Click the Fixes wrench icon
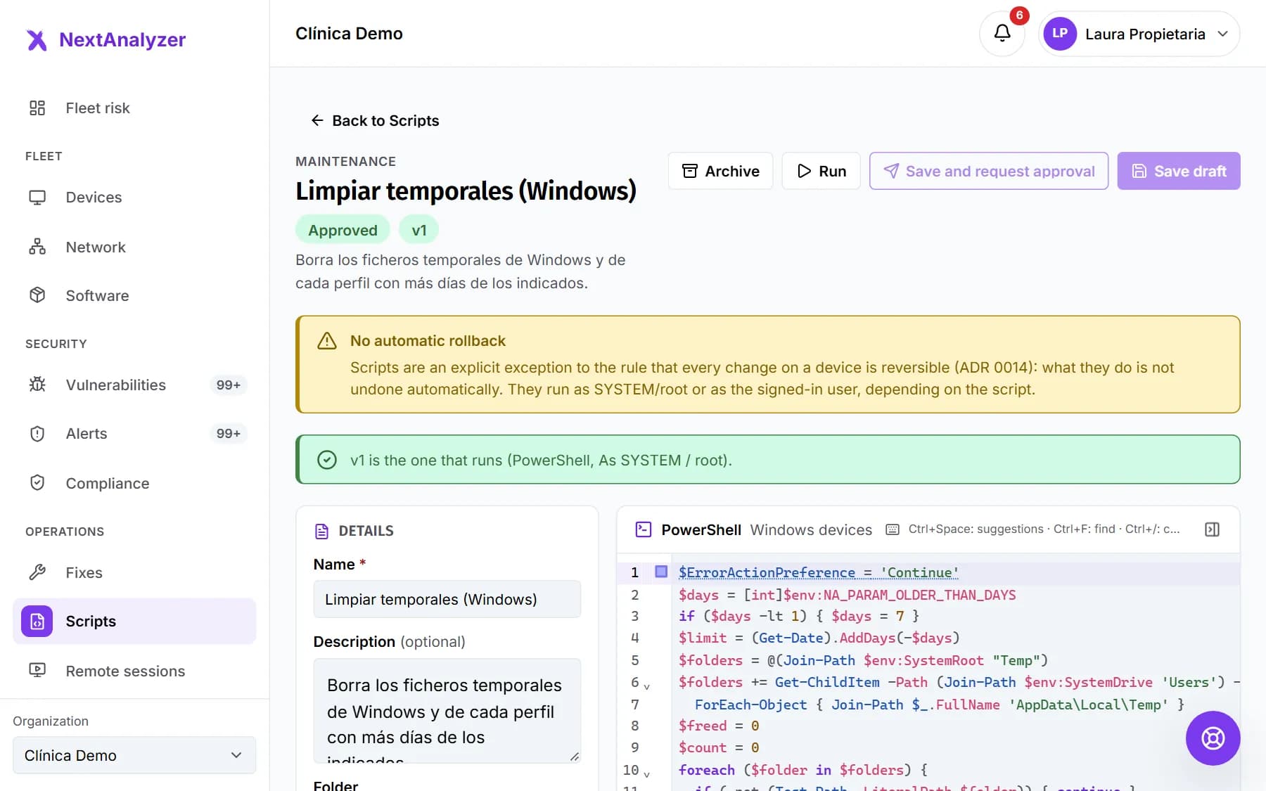 pos(37,572)
